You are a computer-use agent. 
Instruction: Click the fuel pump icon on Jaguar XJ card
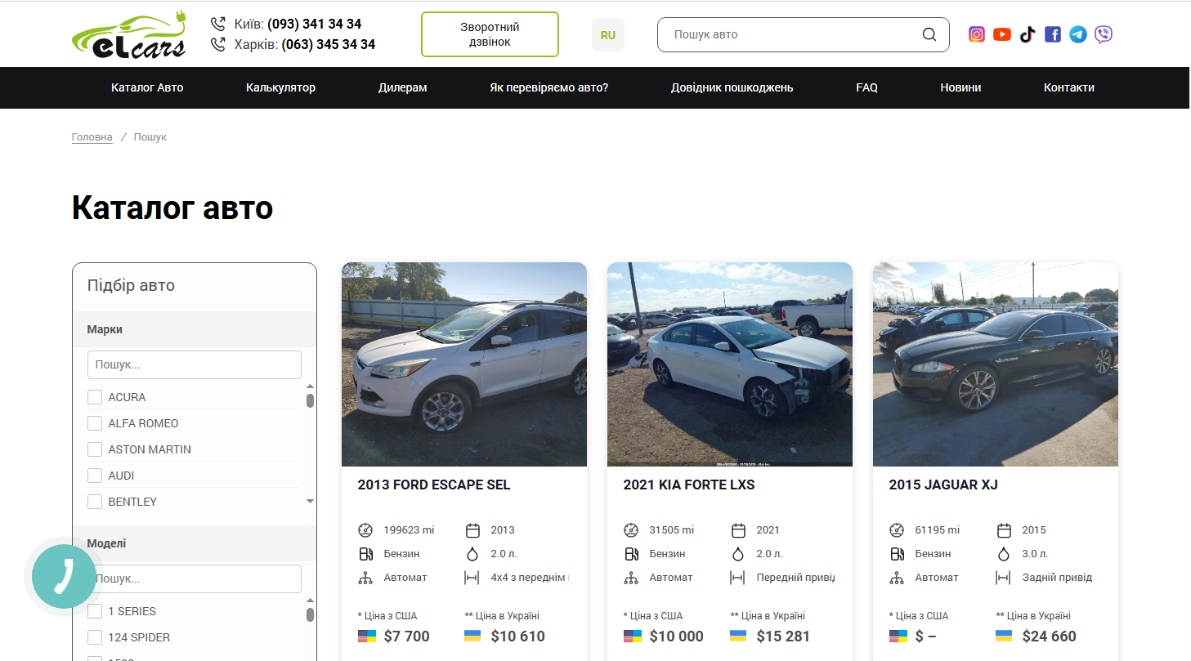[897, 554]
